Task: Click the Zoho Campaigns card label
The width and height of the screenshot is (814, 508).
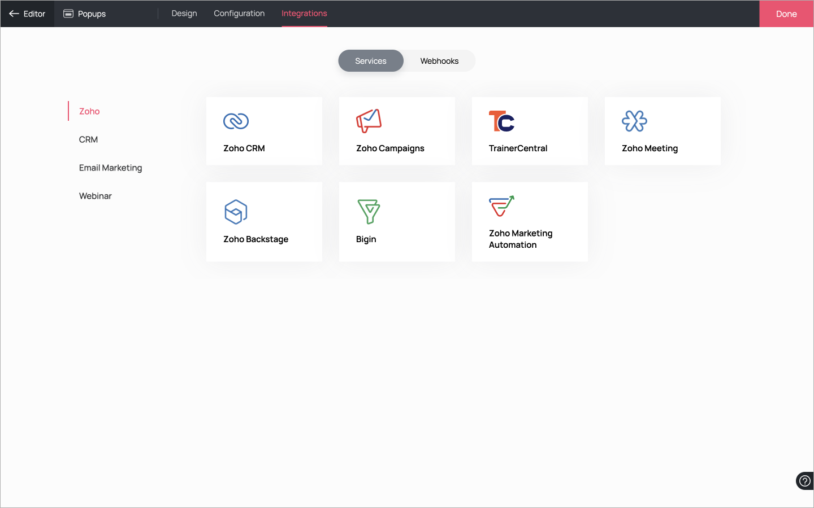Action: pos(390,148)
